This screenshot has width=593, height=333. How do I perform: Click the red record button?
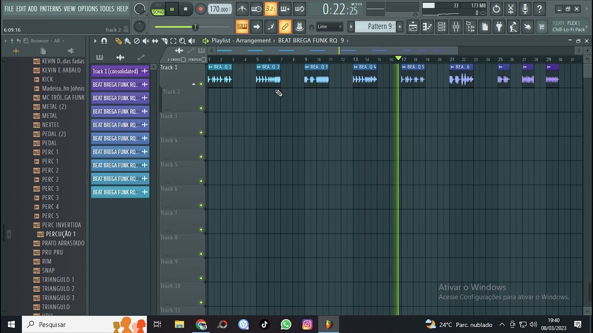200,9
